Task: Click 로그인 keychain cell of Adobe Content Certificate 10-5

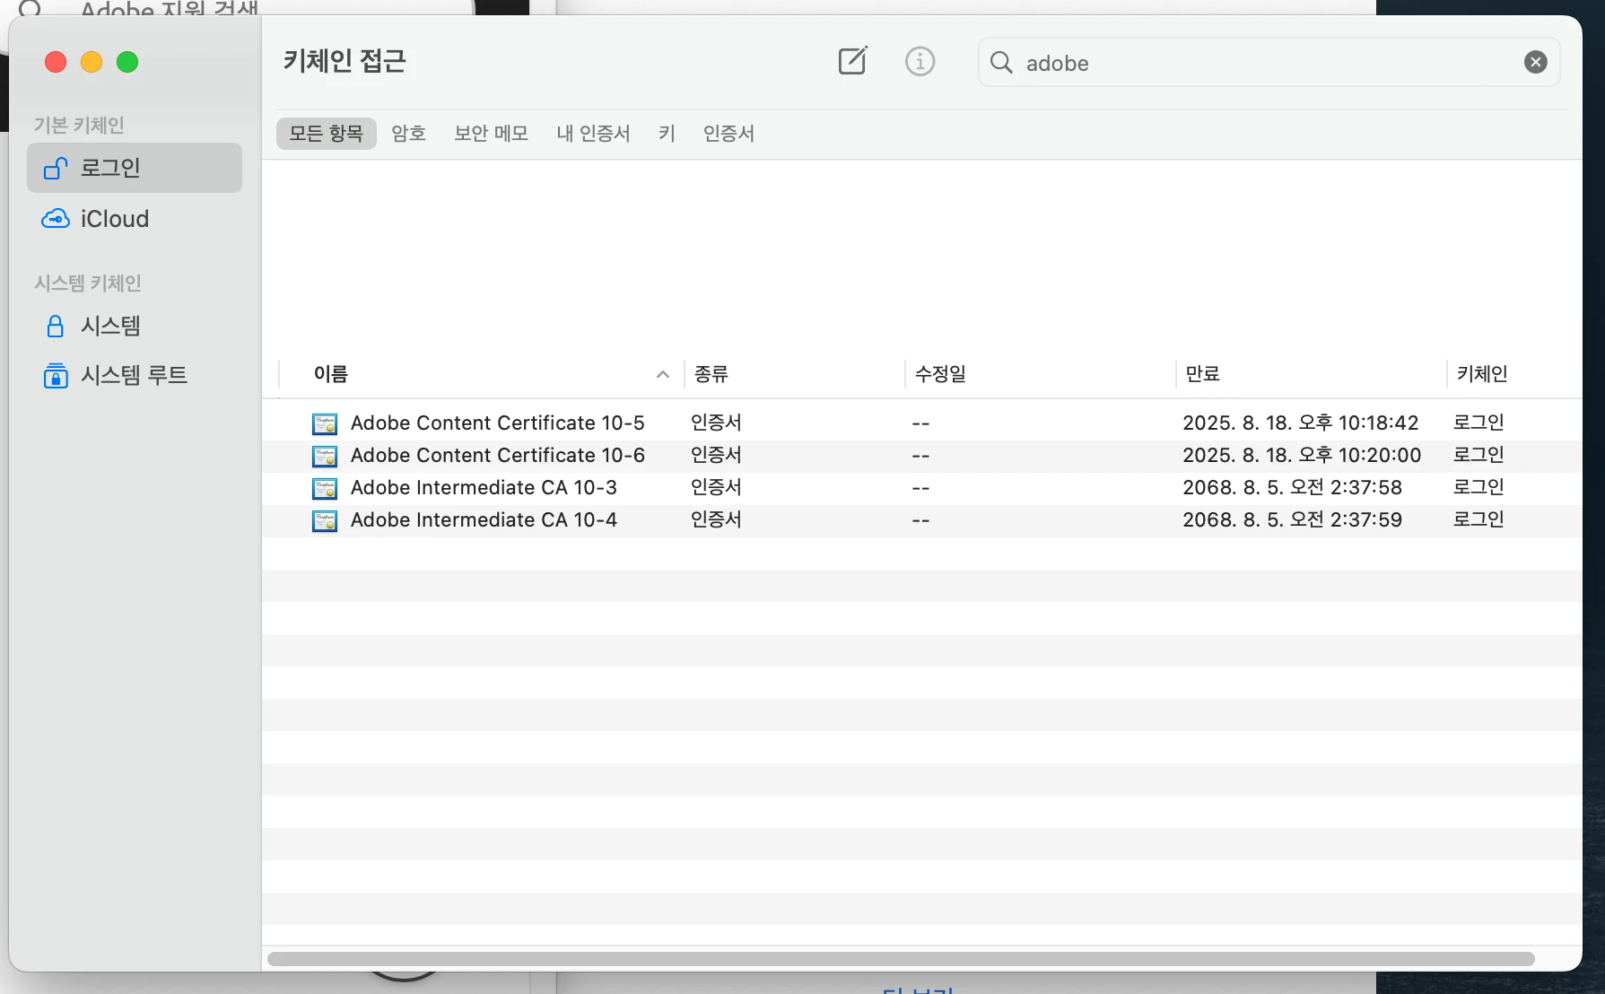Action: (1479, 423)
